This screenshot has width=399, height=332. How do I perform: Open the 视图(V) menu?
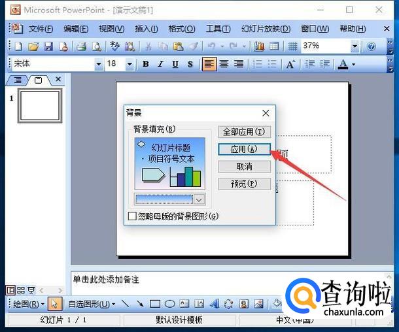pyautogui.click(x=111, y=29)
